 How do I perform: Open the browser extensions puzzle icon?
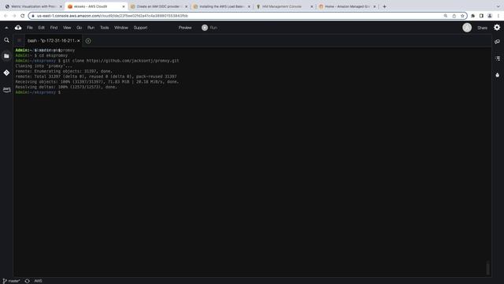[472, 16]
